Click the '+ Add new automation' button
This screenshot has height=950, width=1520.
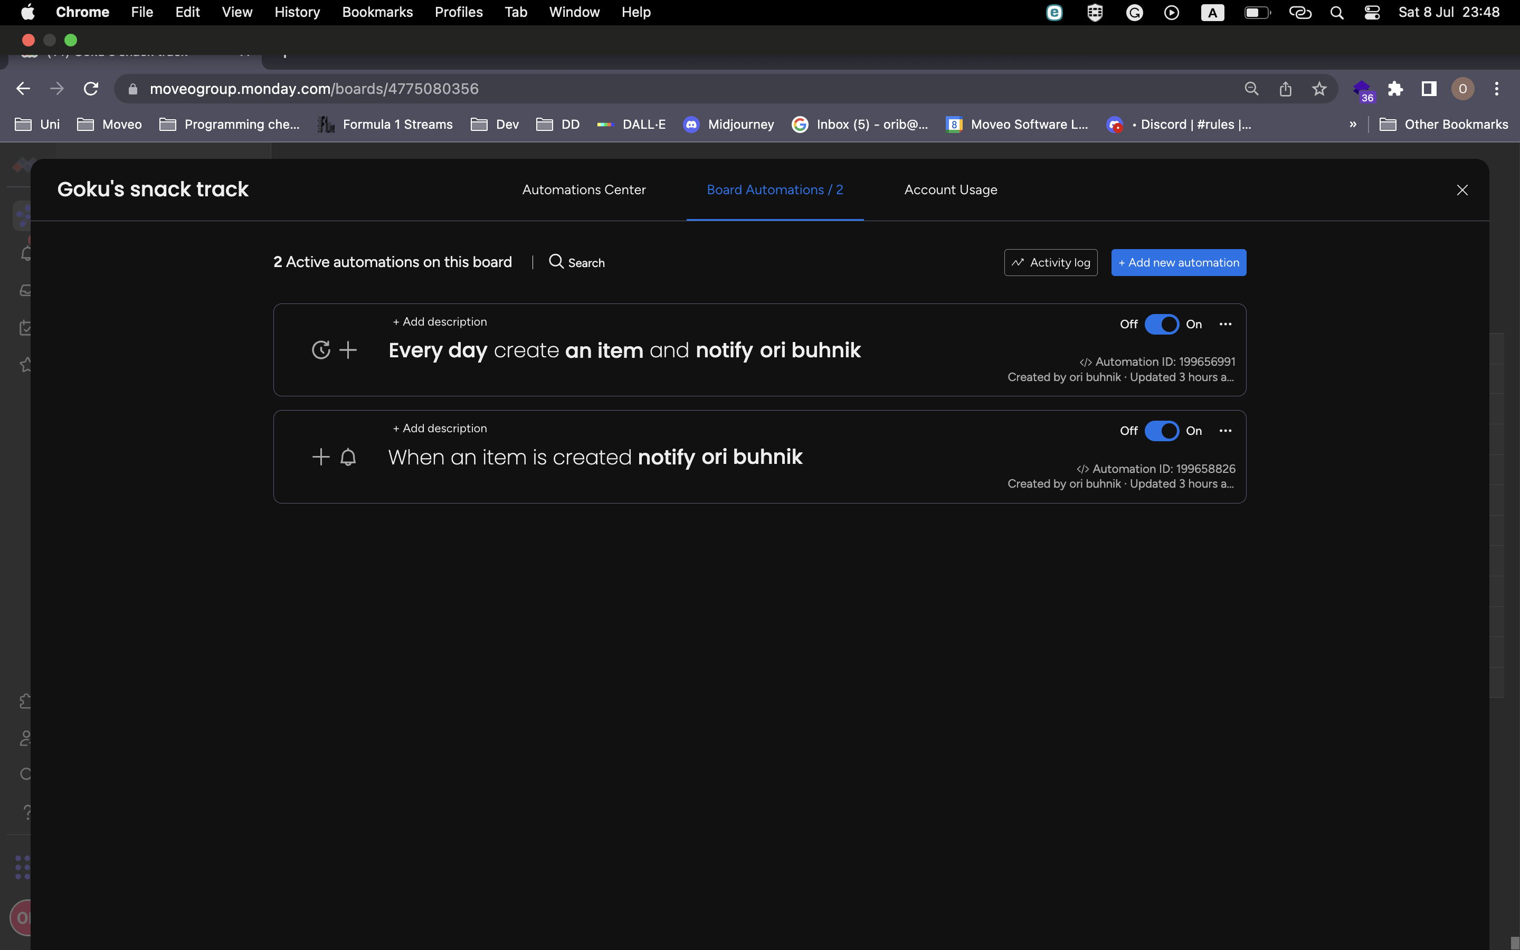tap(1177, 262)
